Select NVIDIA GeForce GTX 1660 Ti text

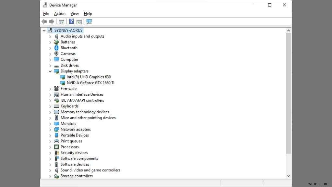(x=90, y=83)
